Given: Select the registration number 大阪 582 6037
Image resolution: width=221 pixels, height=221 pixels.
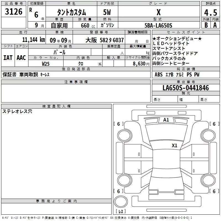Looking at the screenshot, I should (x=105, y=40).
